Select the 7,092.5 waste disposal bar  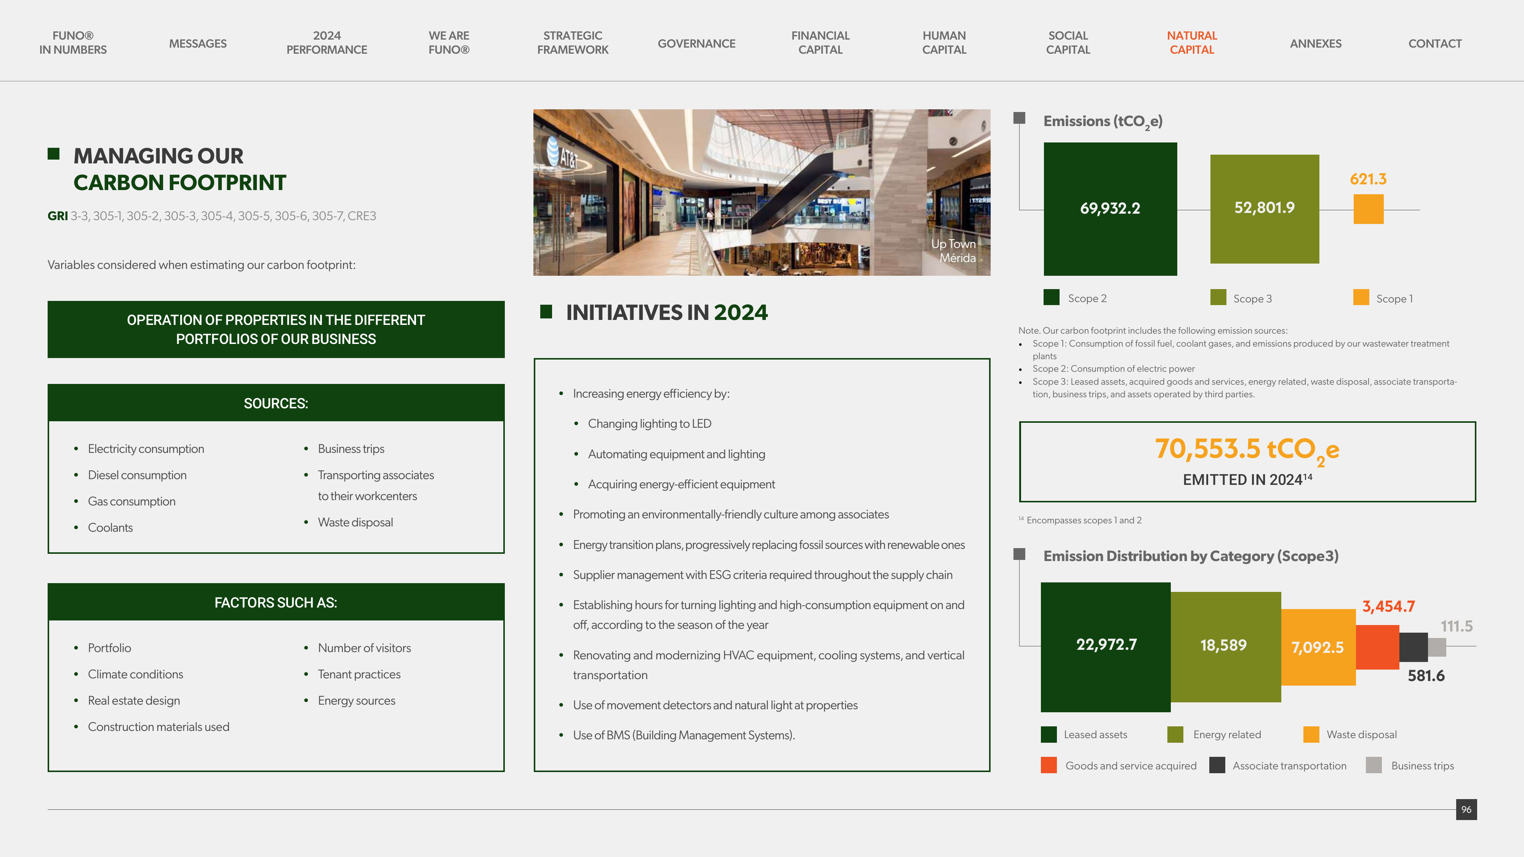[x=1319, y=647]
